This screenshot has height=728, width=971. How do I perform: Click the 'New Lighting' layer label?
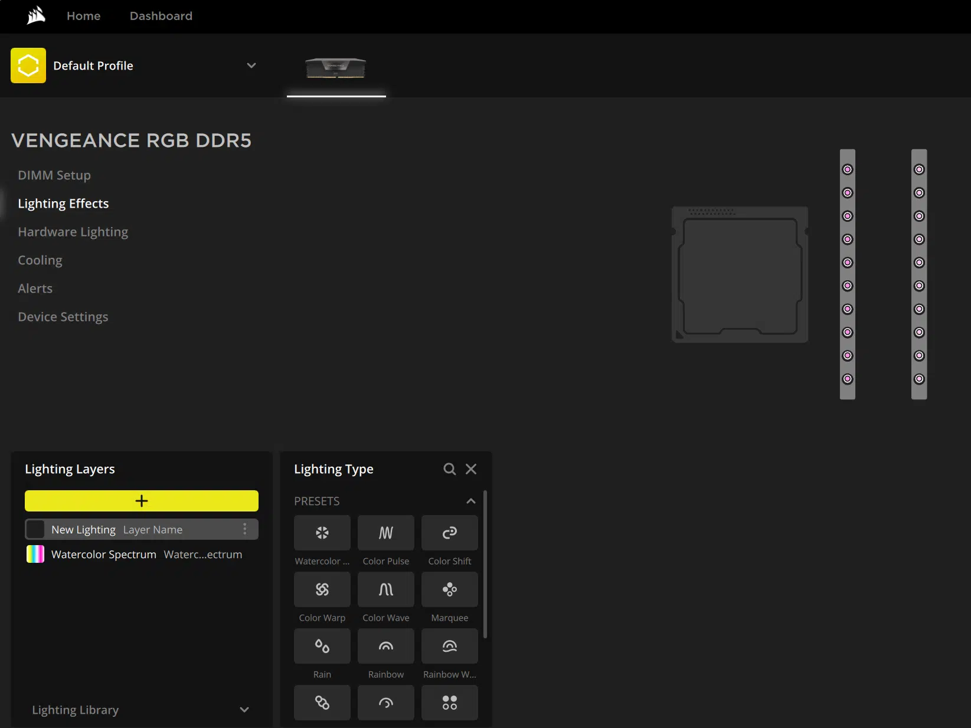click(83, 530)
